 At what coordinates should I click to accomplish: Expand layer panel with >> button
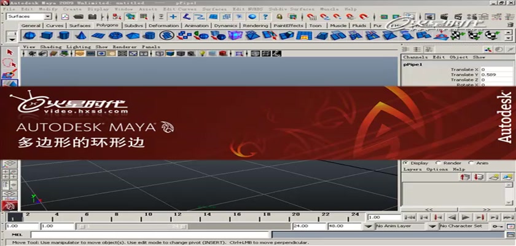tap(487, 210)
